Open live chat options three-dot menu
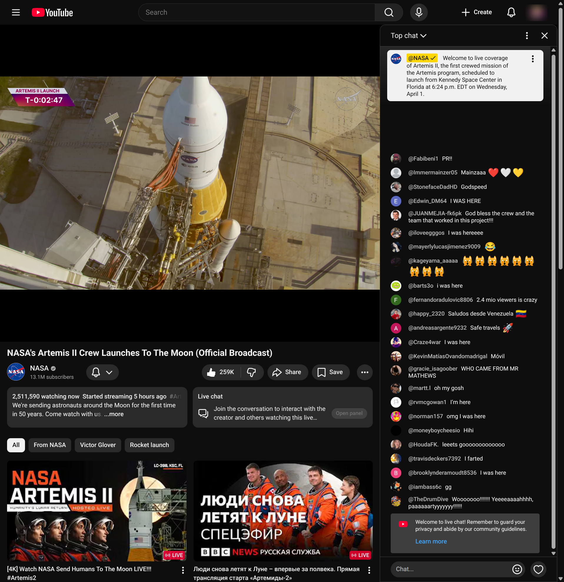564x582 pixels. 527,36
